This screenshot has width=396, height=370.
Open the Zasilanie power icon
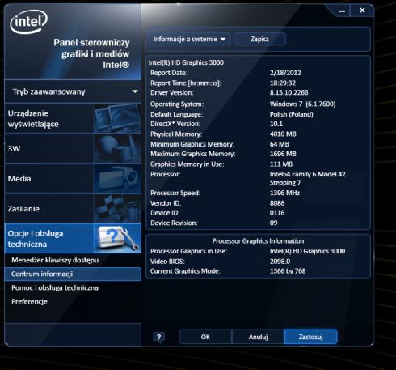[x=117, y=208]
